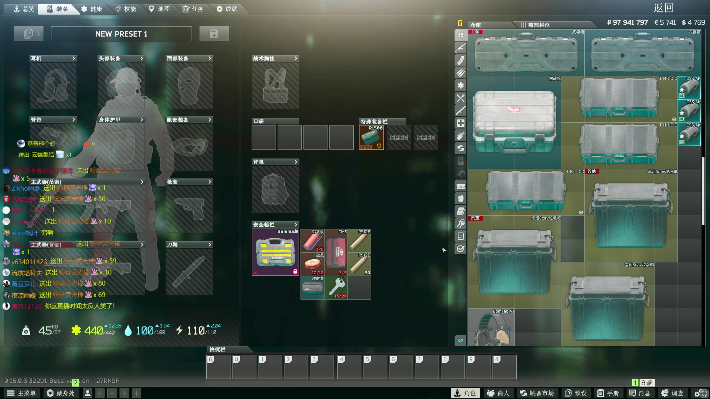Select the 工厂 key in the container
The image size is (710, 399).
coord(336,287)
